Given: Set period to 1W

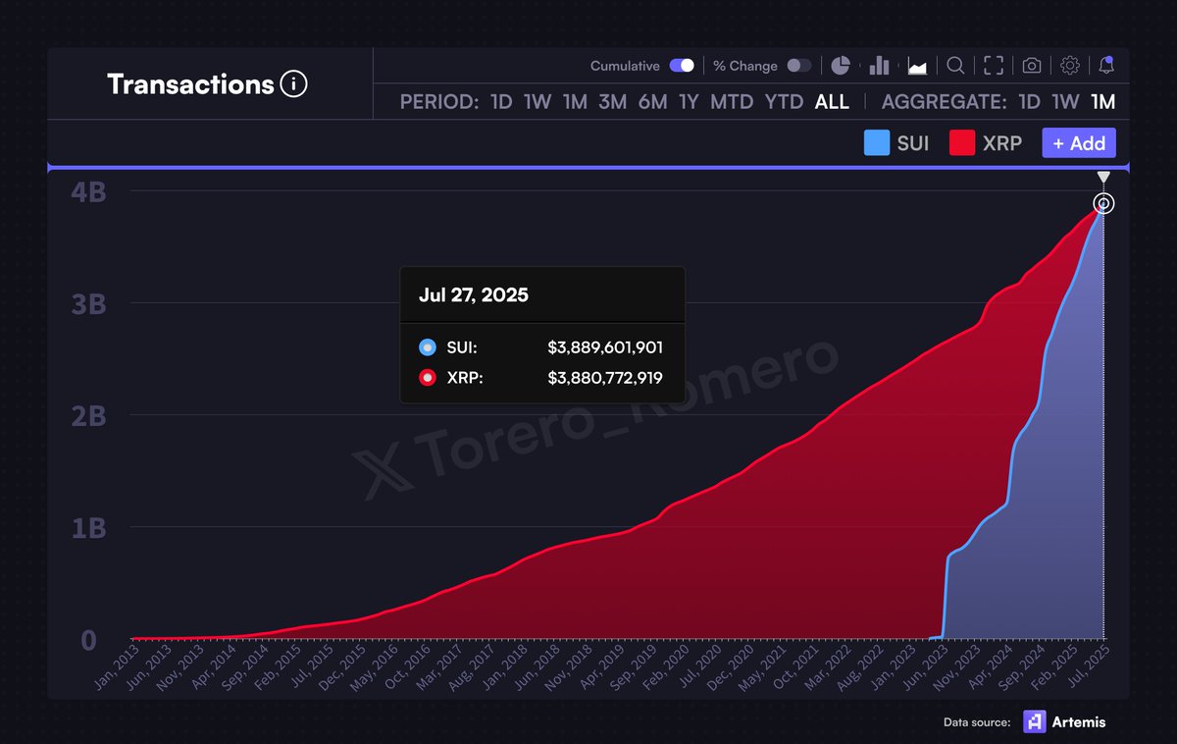Looking at the screenshot, I should click(x=537, y=102).
